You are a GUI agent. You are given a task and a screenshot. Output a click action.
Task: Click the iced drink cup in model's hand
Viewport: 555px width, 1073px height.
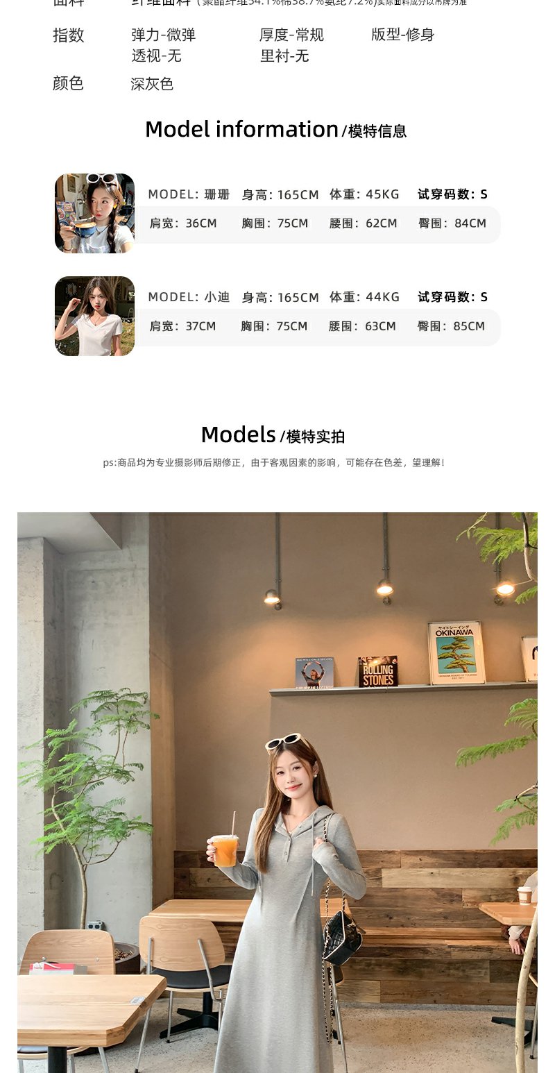pyautogui.click(x=224, y=850)
